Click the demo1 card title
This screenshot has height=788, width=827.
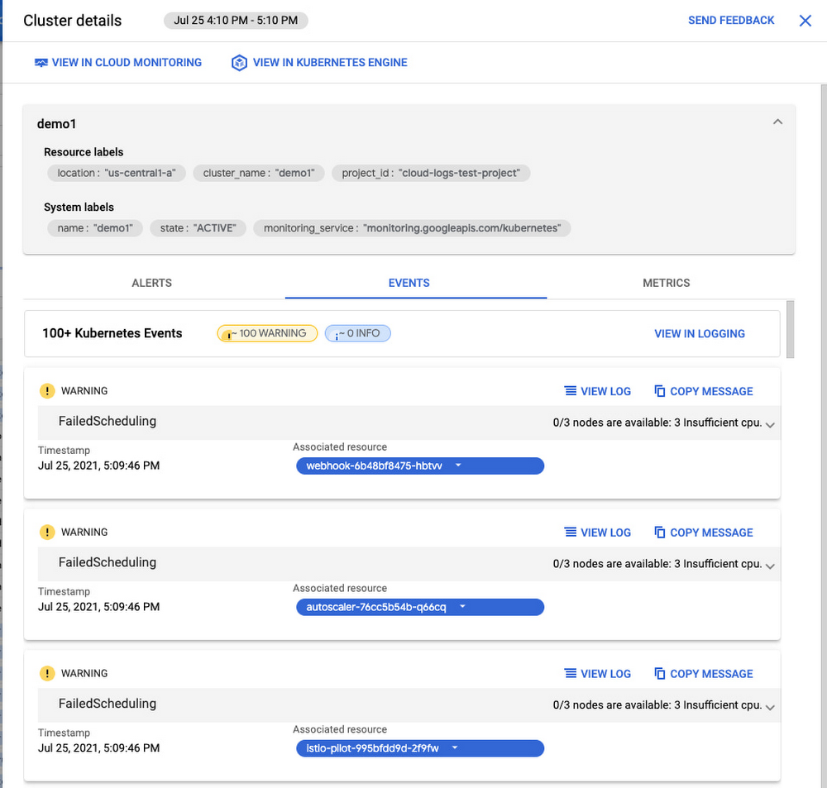[x=56, y=124]
